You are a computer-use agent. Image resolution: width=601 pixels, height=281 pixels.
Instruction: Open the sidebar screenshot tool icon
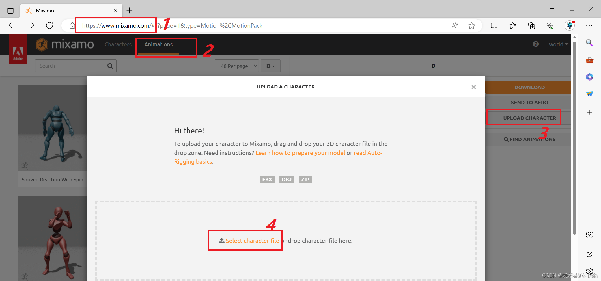(589, 235)
